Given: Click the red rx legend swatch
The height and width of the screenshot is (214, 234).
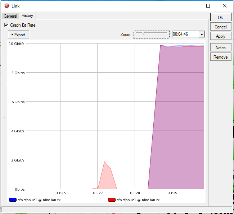Looking at the screenshot, I should pyautogui.click(x=112, y=200).
